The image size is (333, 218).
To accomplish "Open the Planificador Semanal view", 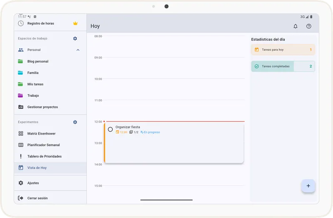I will tap(43, 145).
